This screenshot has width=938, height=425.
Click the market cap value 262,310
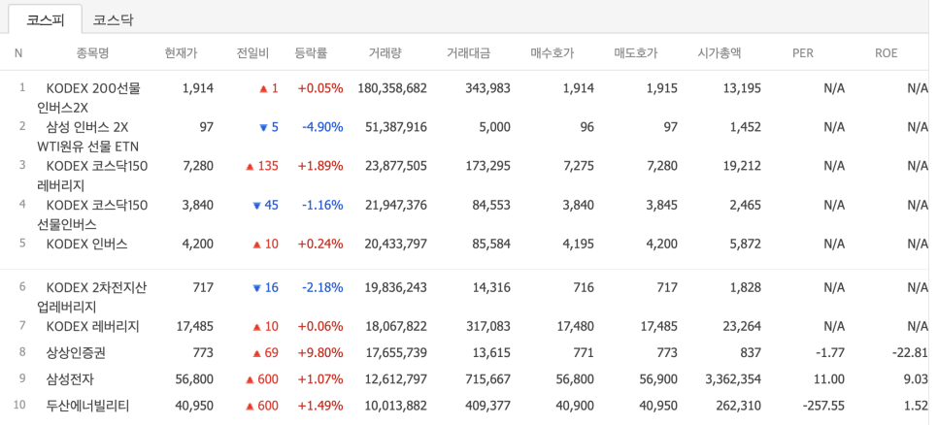pos(737,406)
